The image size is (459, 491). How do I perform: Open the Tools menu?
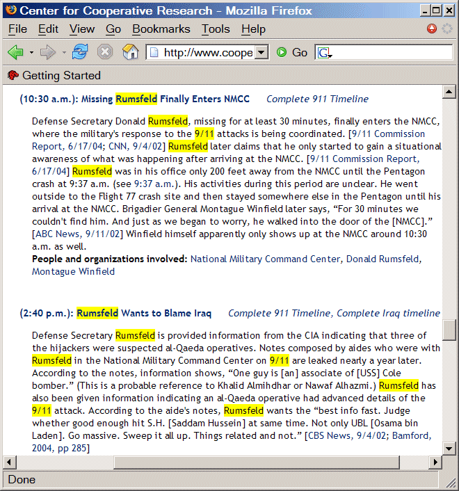(216, 29)
